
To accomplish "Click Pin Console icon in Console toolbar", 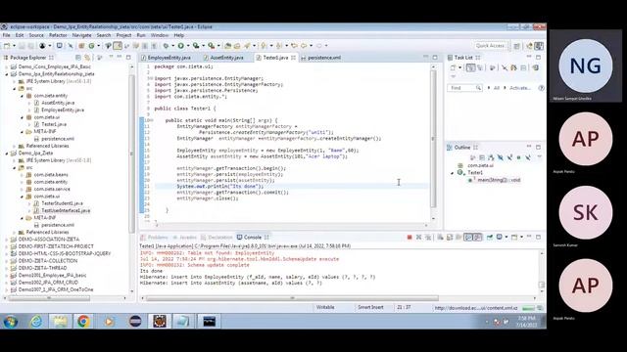I will 490,237.
